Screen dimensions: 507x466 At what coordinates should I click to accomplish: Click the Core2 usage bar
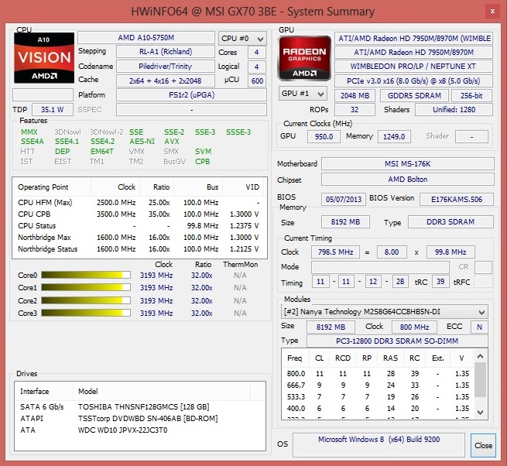click(86, 300)
